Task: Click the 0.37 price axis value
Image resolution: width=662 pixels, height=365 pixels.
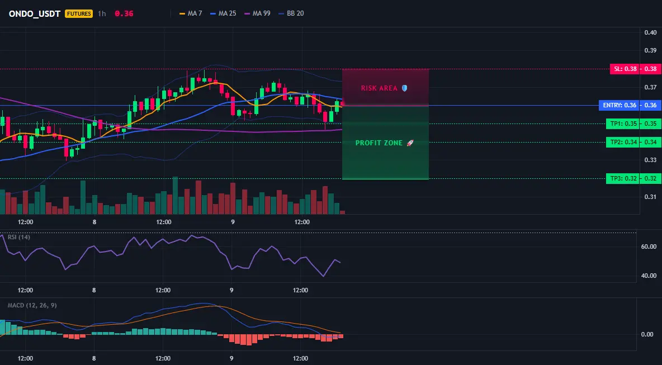Action: (x=651, y=87)
